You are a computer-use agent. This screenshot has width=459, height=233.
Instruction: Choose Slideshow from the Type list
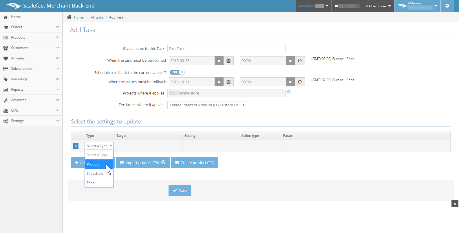tap(95, 174)
